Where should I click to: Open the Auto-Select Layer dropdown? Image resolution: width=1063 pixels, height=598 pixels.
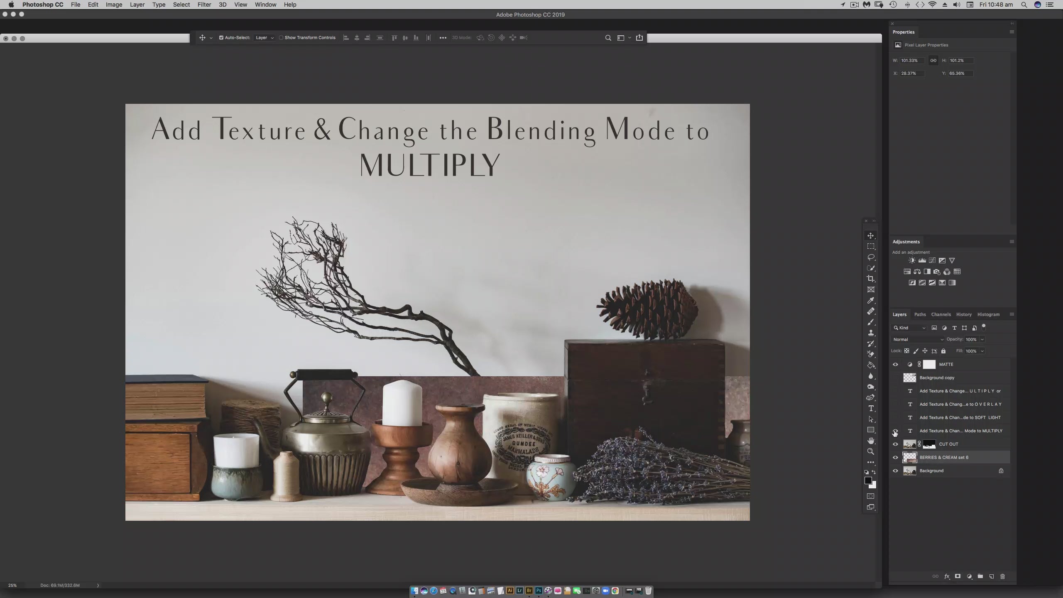pyautogui.click(x=265, y=37)
